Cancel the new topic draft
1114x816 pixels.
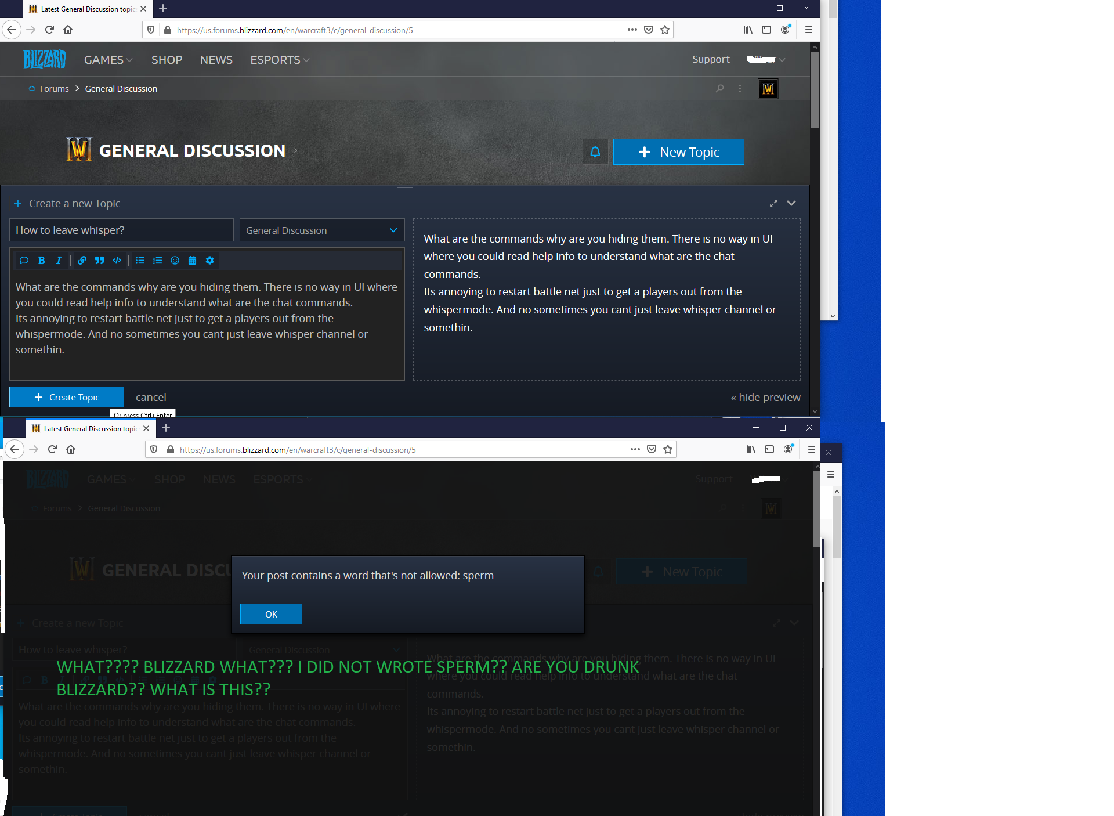(x=151, y=397)
